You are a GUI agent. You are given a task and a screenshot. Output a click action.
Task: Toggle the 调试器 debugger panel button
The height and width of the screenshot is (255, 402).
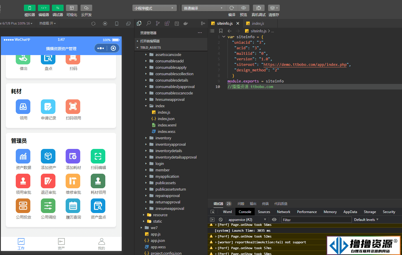point(58,8)
